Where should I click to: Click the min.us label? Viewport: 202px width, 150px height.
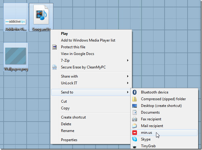[147, 133]
